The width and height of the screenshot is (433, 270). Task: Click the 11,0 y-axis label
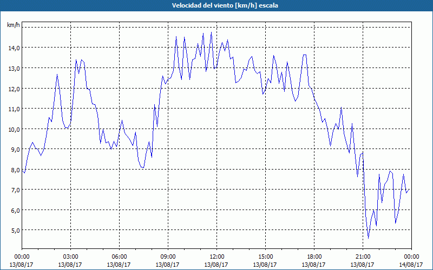pos(15,109)
